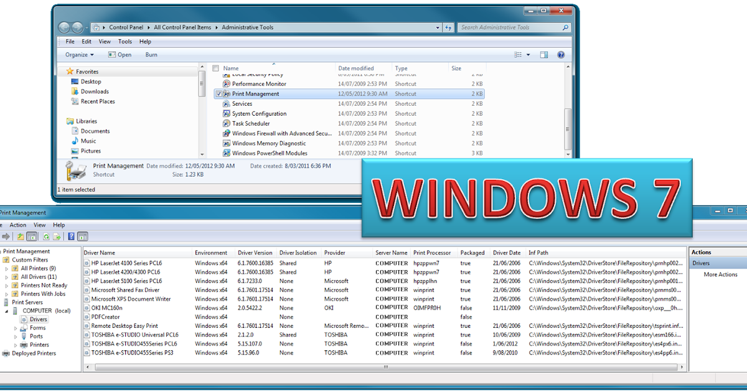Click All Control Panel Items breadcrumb
747x392 pixels.
[x=182, y=27]
